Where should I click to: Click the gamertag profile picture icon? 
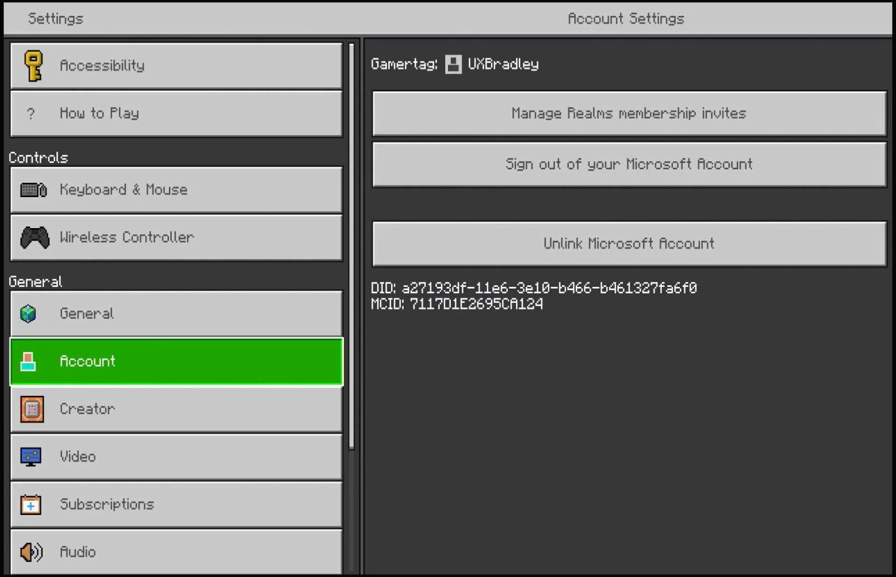point(454,64)
